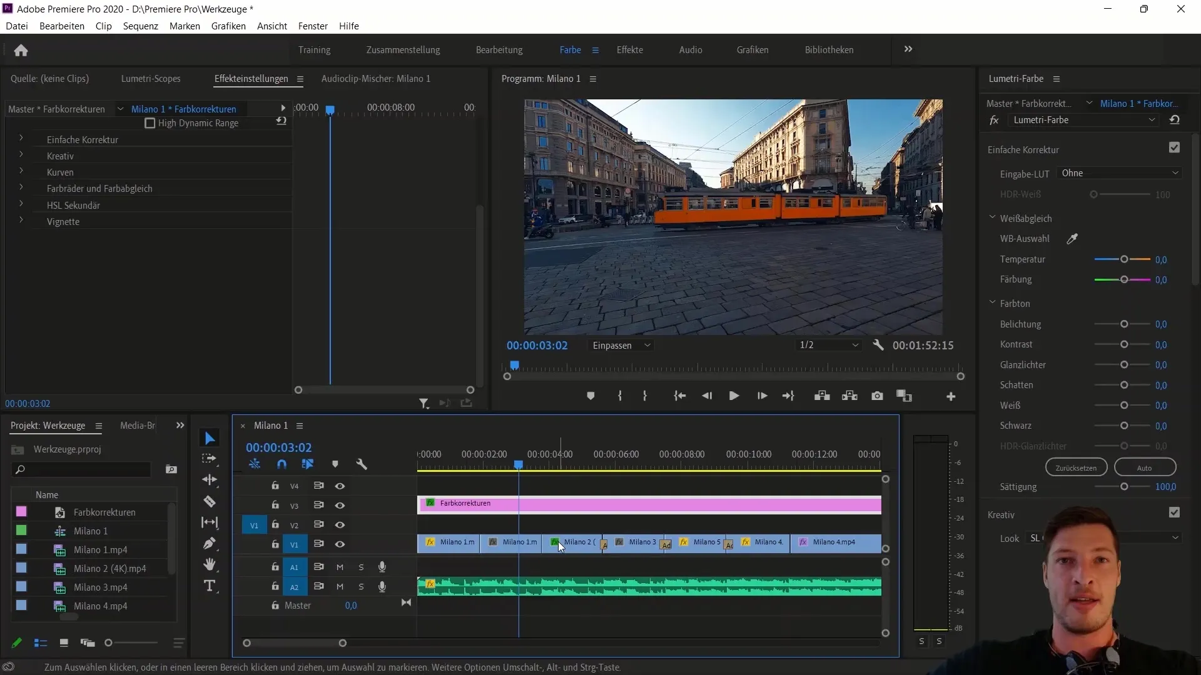Hide track V1 output eye
The width and height of the screenshot is (1201, 675).
coord(340,544)
